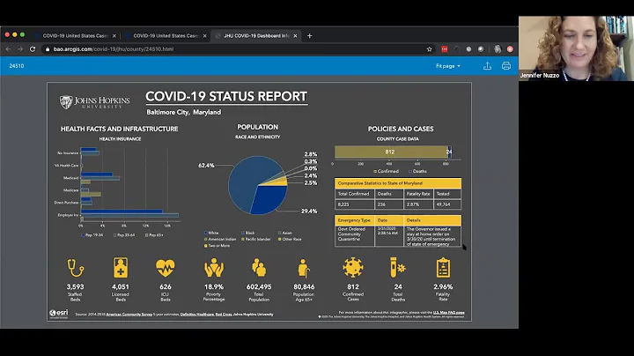Click the Govt Ordered Community Quarantine cell
This screenshot has width=634, height=356.
pos(355,236)
